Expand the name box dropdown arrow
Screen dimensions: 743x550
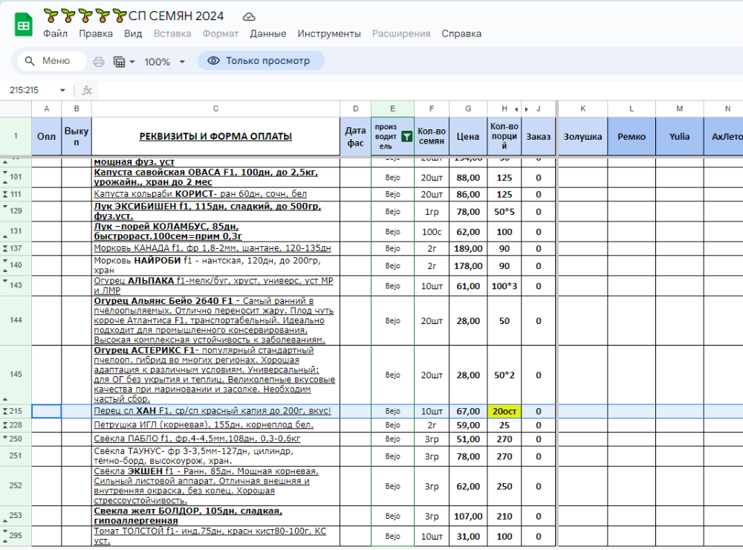coord(62,90)
